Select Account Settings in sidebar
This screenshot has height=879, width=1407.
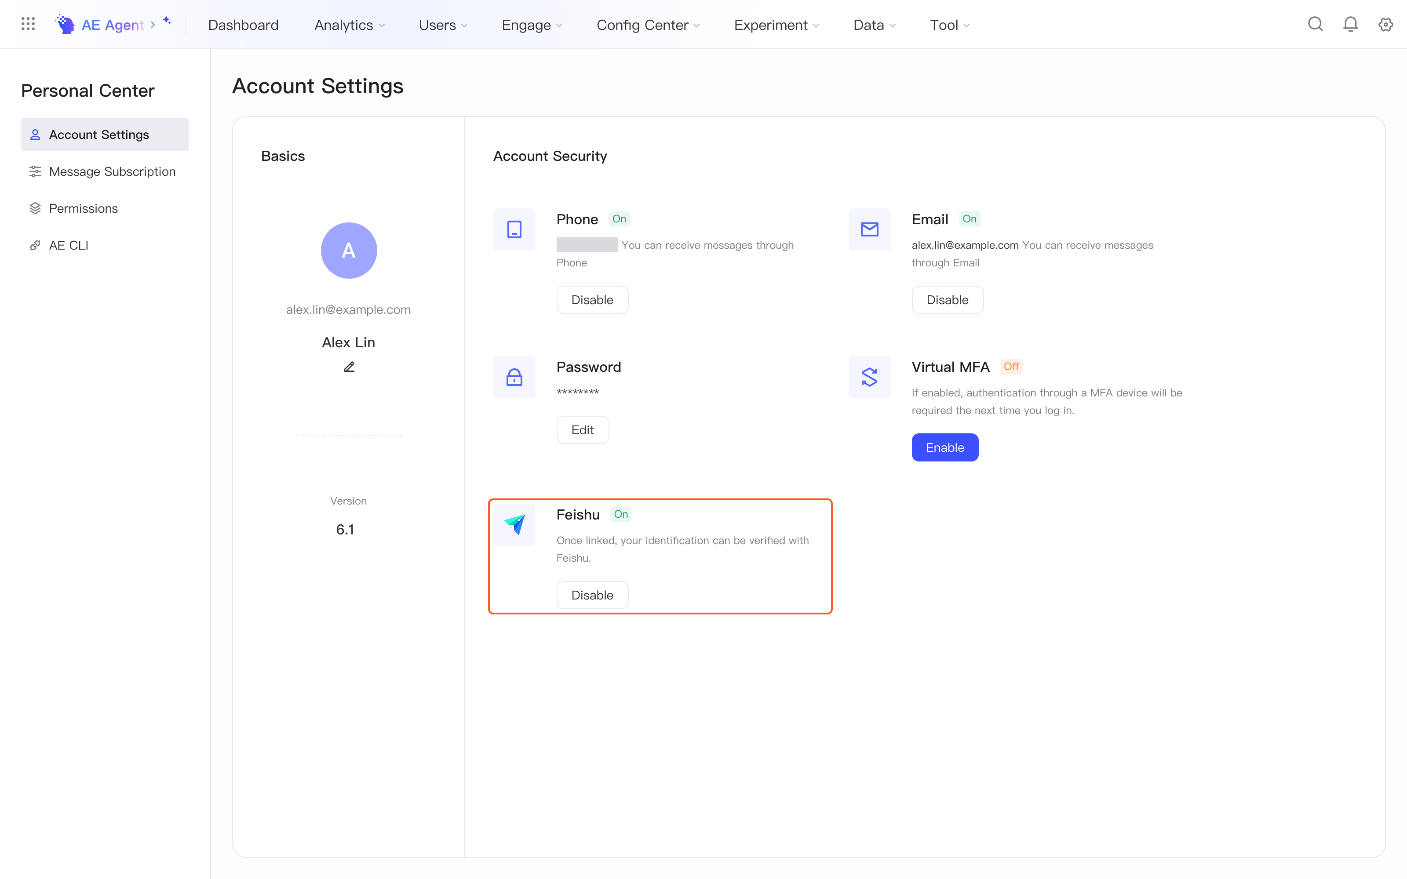click(105, 134)
